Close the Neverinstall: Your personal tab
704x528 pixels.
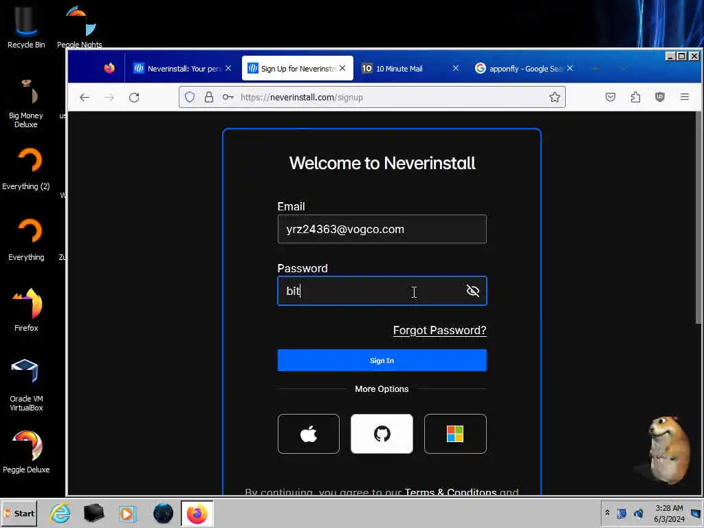[x=228, y=68]
